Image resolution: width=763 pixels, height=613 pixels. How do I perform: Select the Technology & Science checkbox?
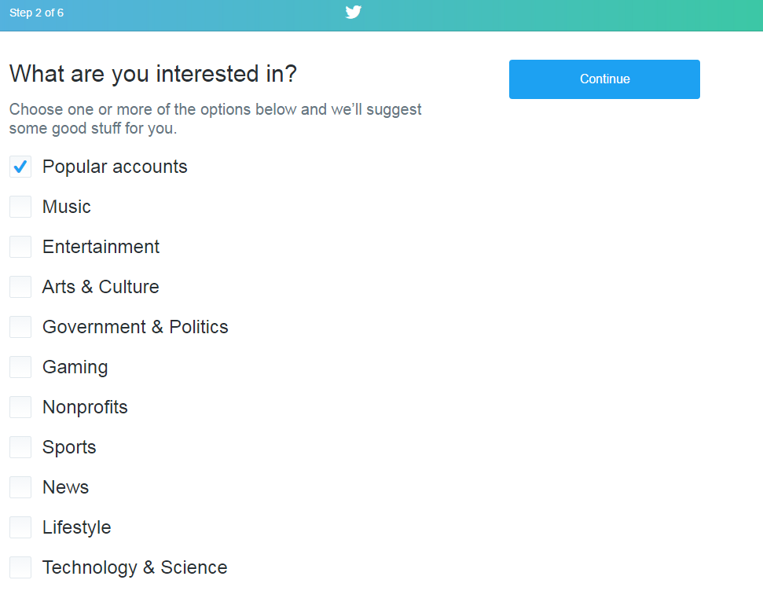click(x=20, y=567)
